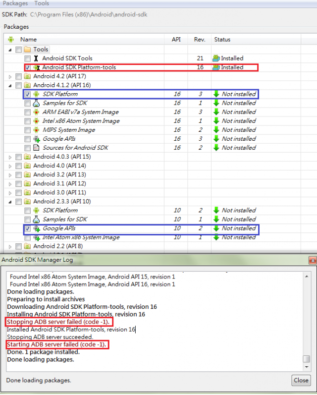
Task: Uncheck the Android SDK Platform-tools checkbox
Action: (x=27, y=67)
